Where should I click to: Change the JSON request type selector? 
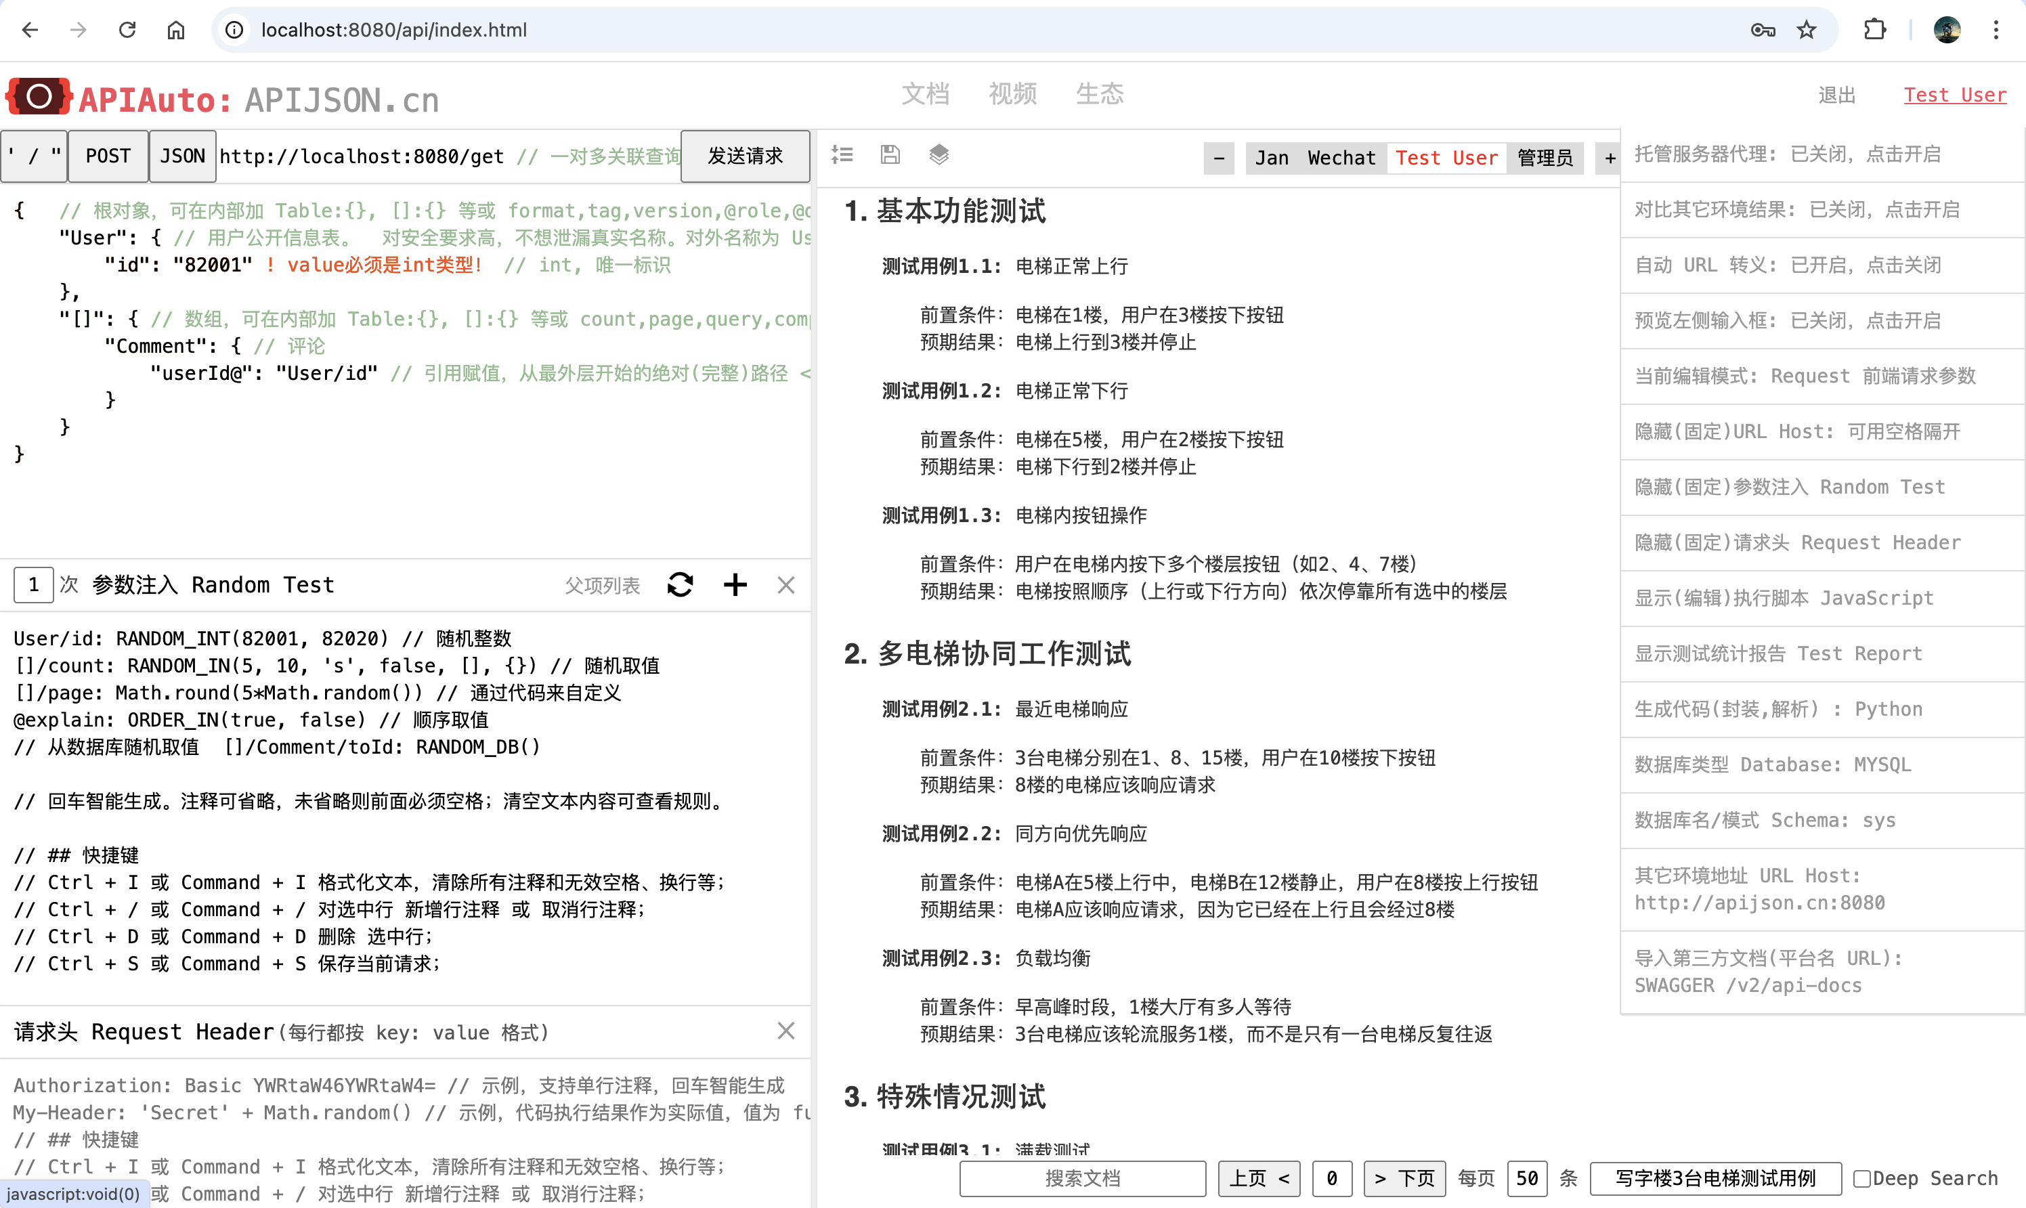click(182, 156)
